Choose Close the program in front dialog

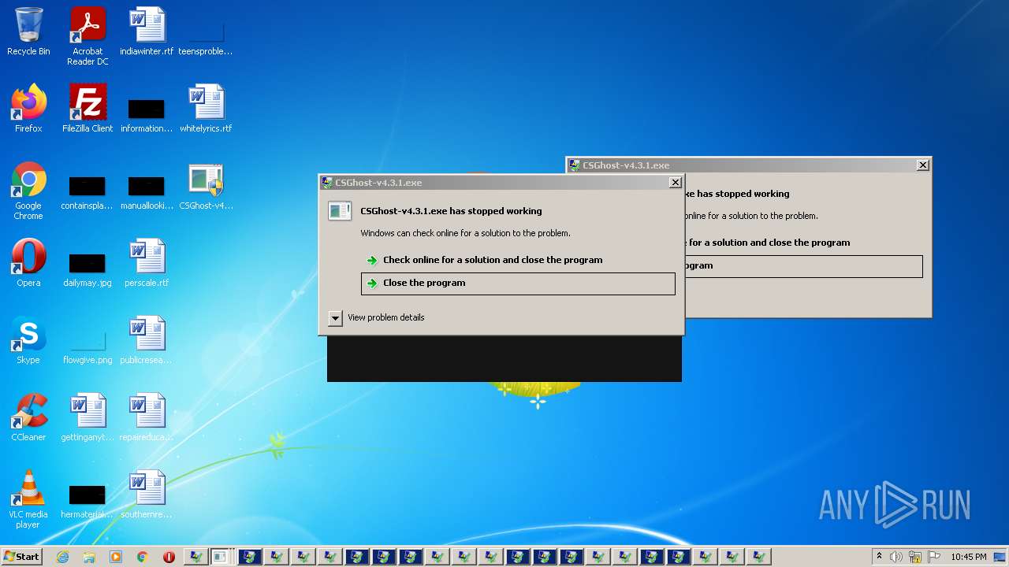tap(518, 283)
